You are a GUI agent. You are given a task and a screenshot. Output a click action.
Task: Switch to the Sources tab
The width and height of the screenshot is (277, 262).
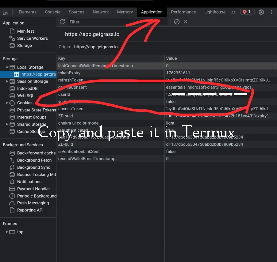point(76,12)
